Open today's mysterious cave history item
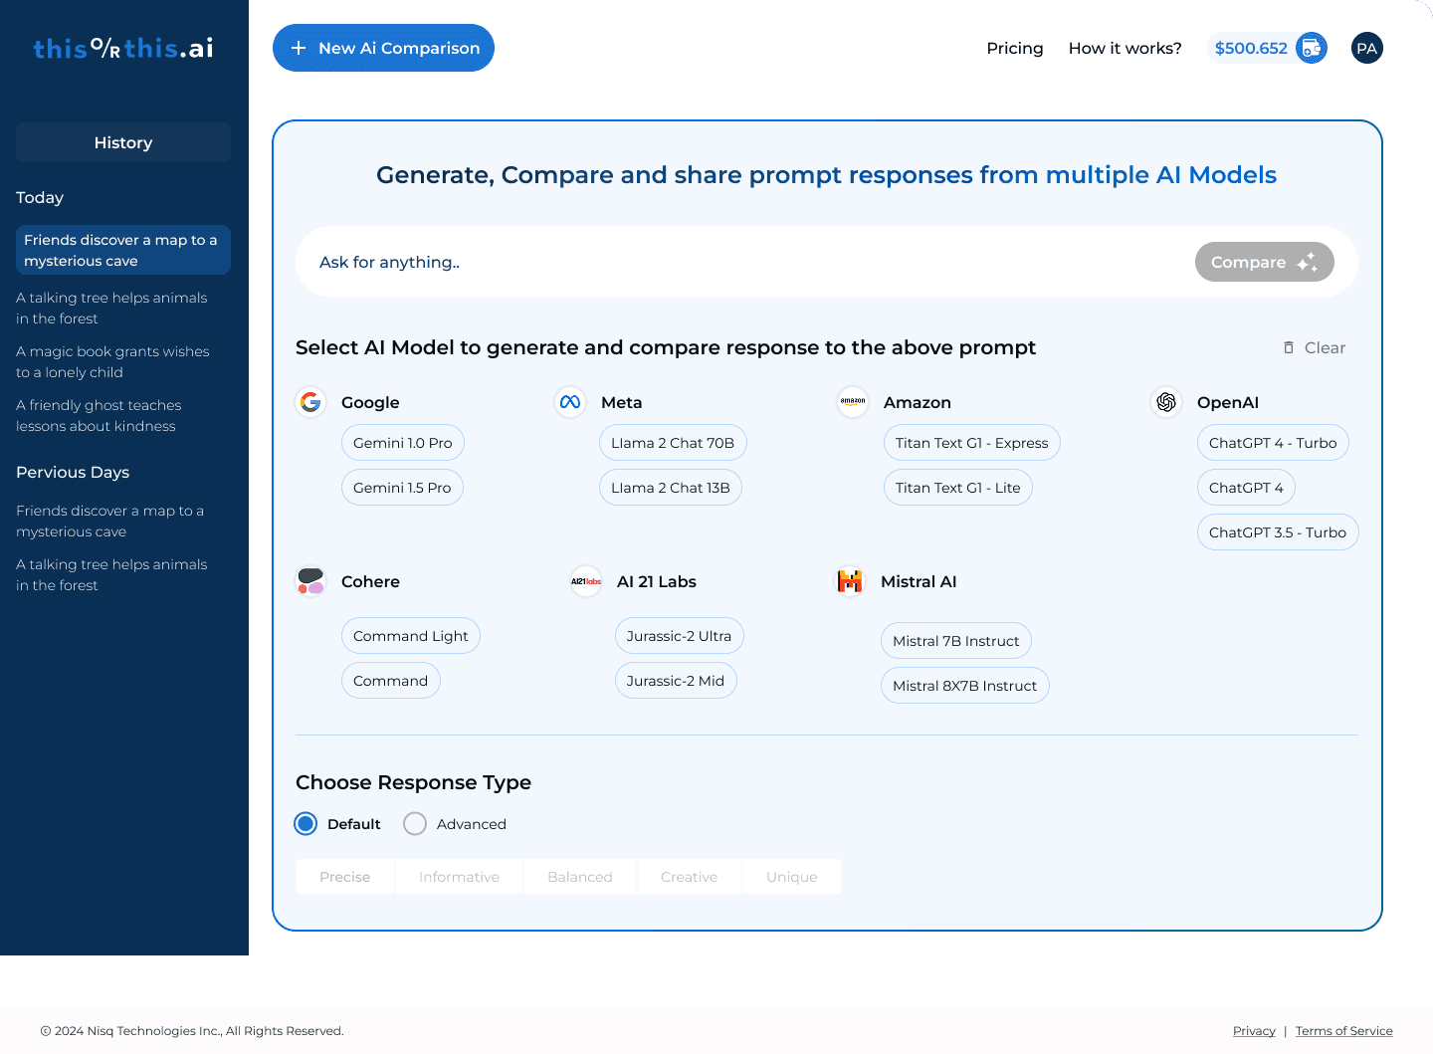1433x1054 pixels. click(x=123, y=250)
